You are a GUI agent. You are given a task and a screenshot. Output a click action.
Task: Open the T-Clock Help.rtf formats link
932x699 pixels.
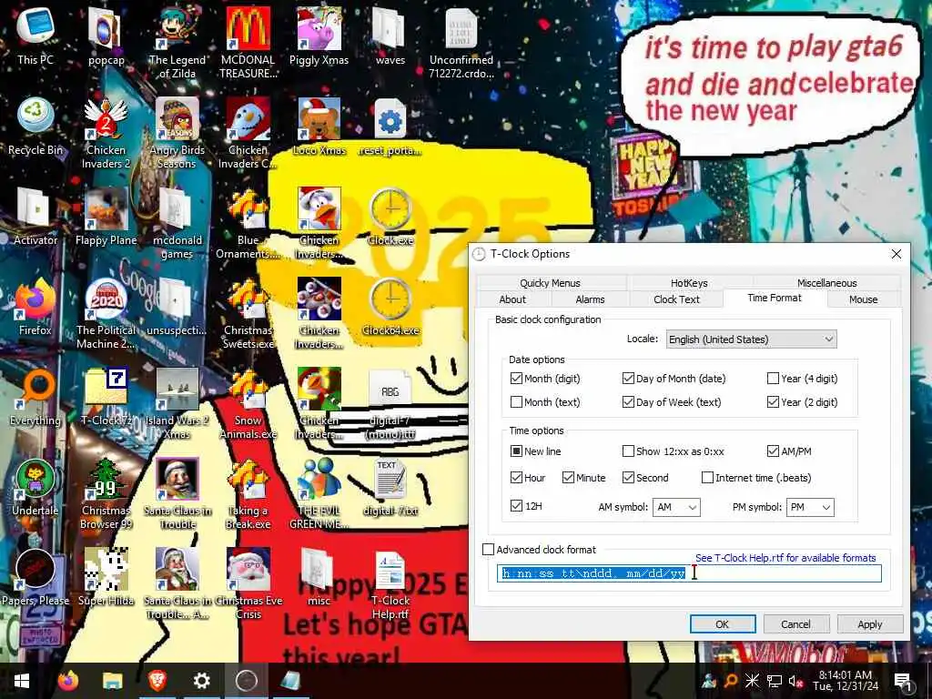pyautogui.click(x=785, y=558)
